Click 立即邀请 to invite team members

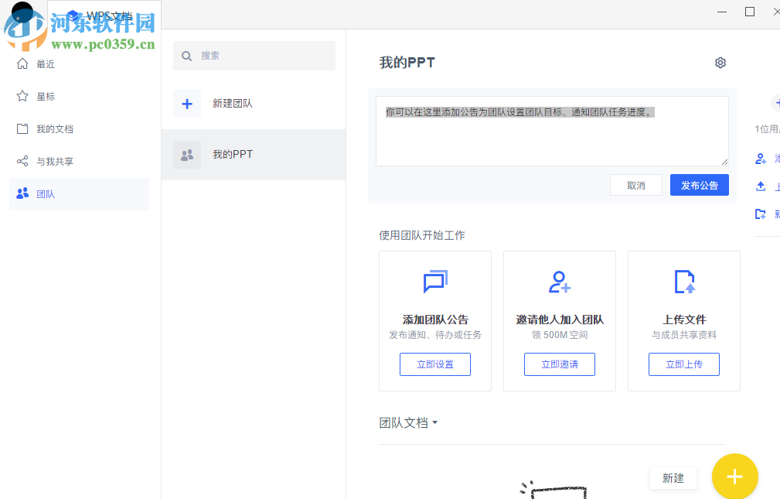[559, 364]
